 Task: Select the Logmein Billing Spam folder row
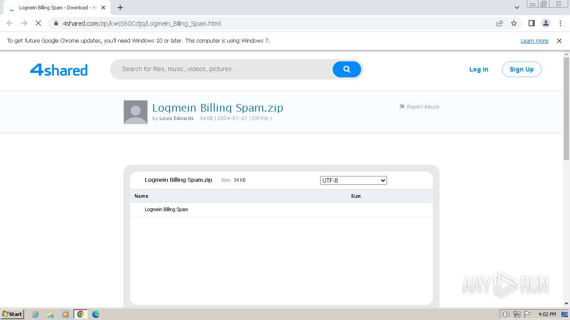(x=281, y=209)
